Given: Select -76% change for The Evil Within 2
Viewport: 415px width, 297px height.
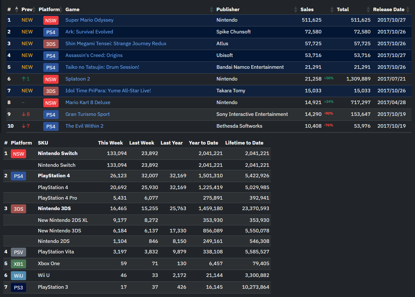Looking at the screenshot, I should coord(329,125).
